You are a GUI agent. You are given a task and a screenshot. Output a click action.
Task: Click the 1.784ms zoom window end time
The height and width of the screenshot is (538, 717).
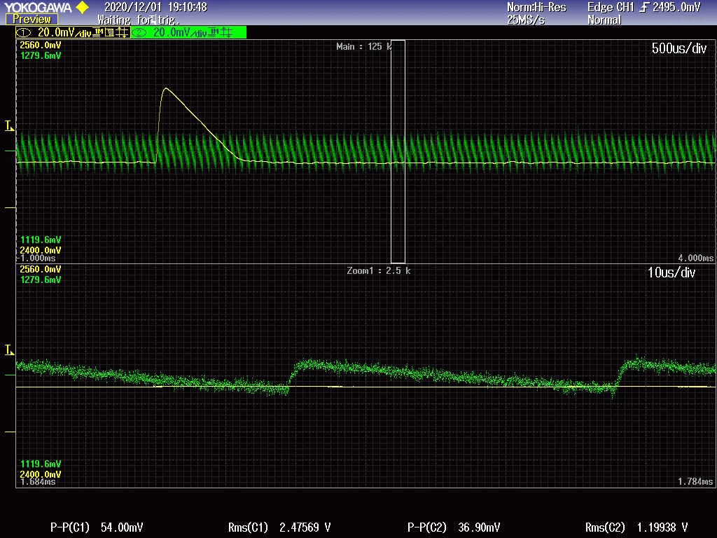(695, 482)
